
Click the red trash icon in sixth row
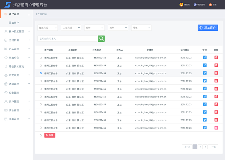(x=216, y=96)
